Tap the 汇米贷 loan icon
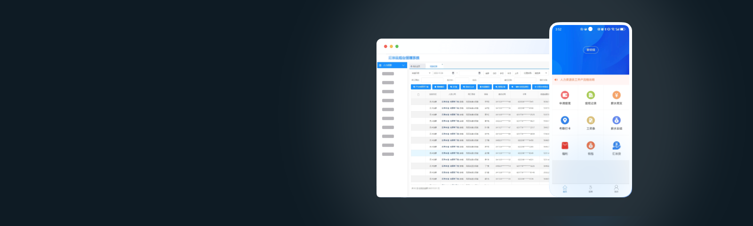 pyautogui.click(x=617, y=145)
